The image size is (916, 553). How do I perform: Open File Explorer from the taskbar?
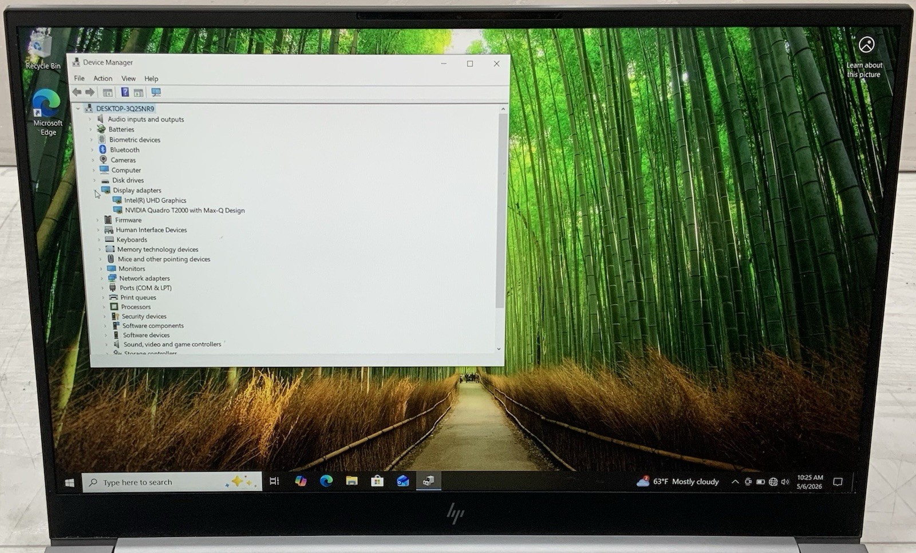[x=352, y=481]
